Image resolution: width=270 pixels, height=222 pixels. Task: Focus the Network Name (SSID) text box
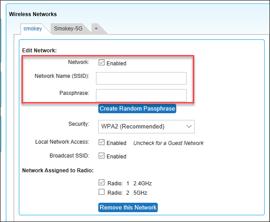pyautogui.click(x=141, y=78)
